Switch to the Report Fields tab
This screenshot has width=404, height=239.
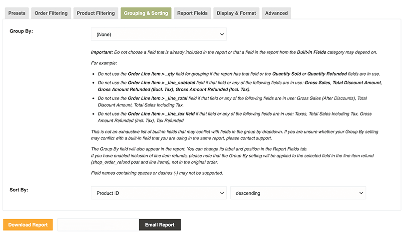tap(192, 13)
